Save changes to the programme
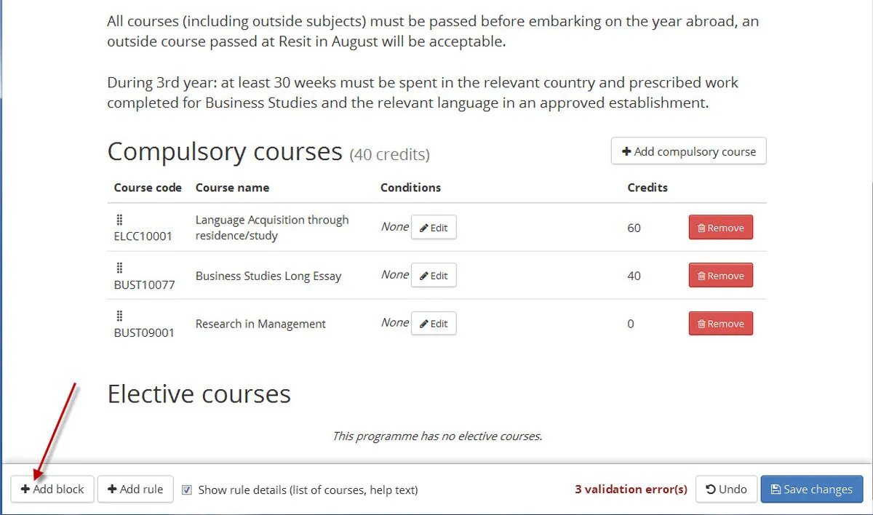 pyautogui.click(x=811, y=489)
